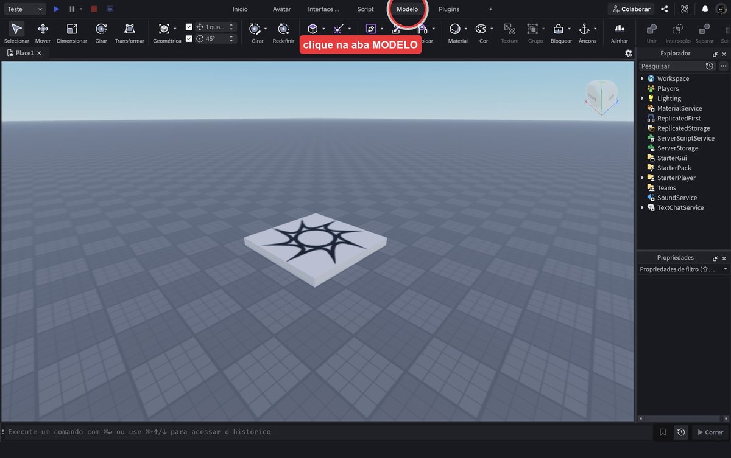
Task: Switch to the Início tab
Action: pos(240,9)
